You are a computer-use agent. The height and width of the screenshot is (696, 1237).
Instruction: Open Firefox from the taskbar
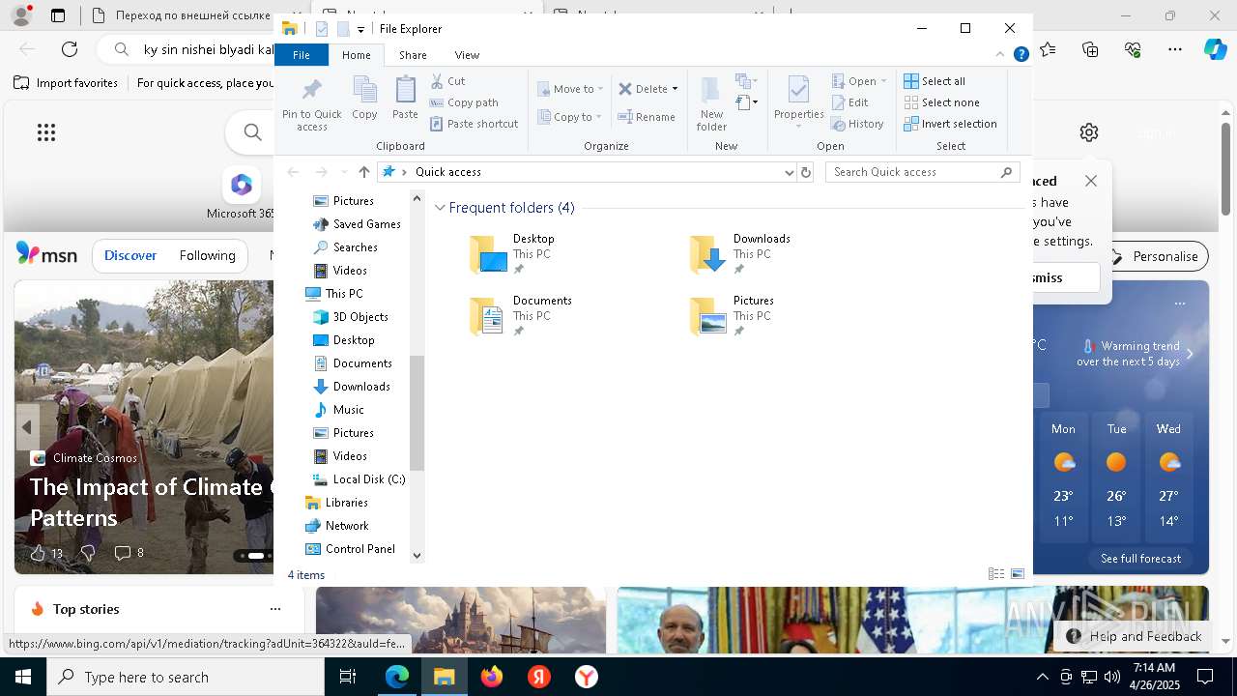click(x=492, y=677)
